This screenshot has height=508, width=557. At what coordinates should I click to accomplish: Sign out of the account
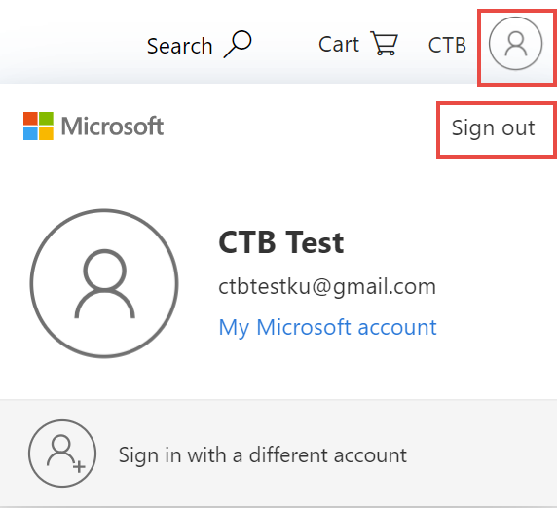tap(493, 127)
